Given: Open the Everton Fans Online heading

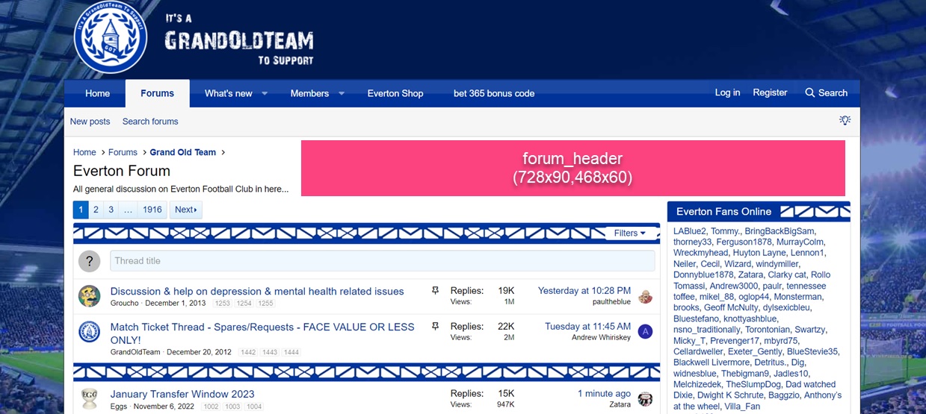Looking at the screenshot, I should point(723,211).
